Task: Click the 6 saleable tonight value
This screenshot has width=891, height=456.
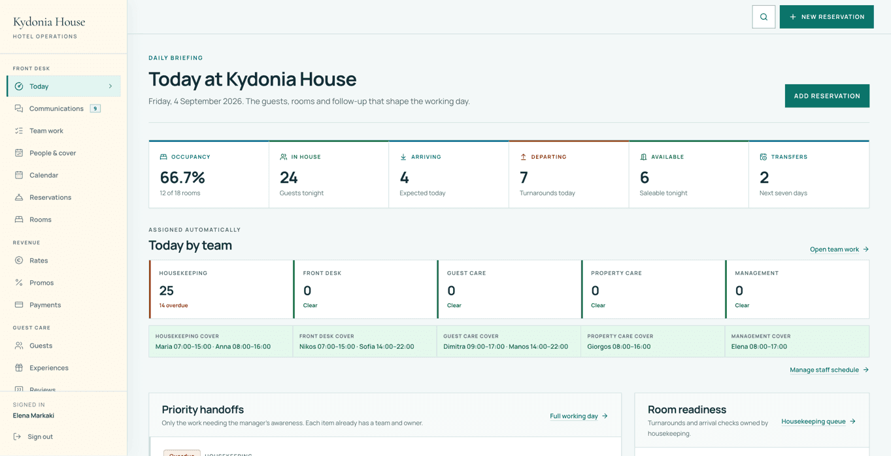Action: click(645, 177)
